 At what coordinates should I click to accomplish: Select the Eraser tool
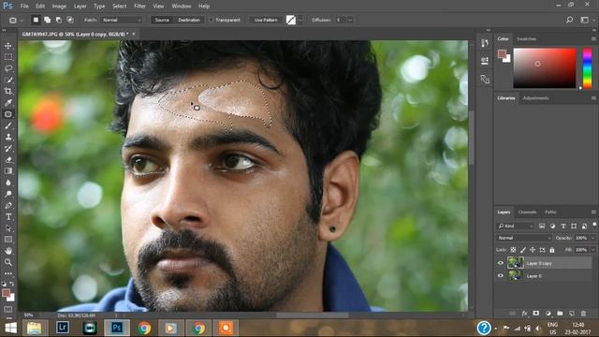pyautogui.click(x=8, y=160)
